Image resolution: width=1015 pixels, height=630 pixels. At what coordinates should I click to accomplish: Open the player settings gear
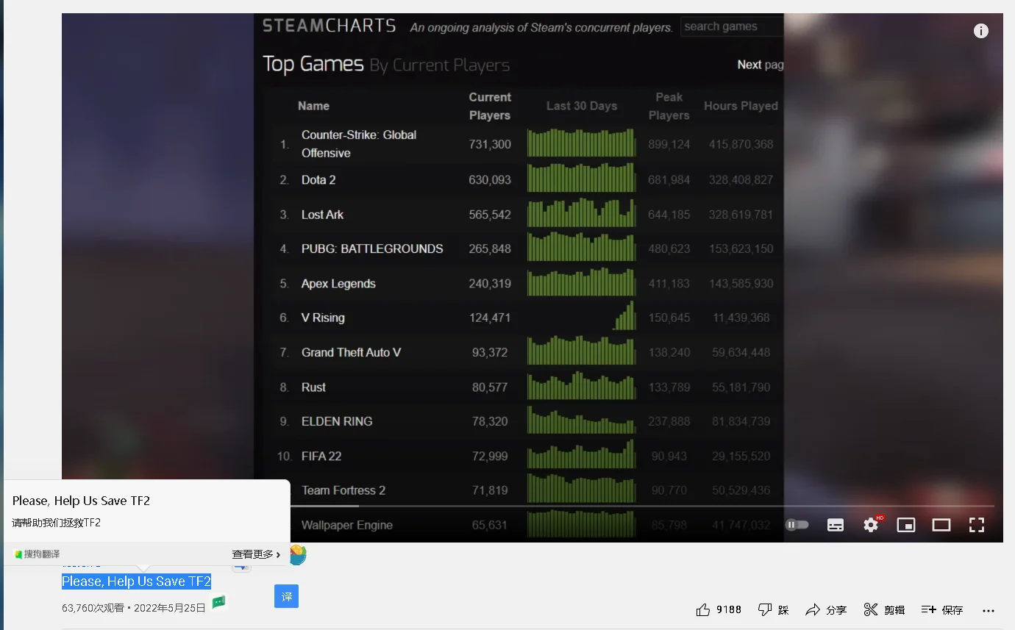[872, 524]
